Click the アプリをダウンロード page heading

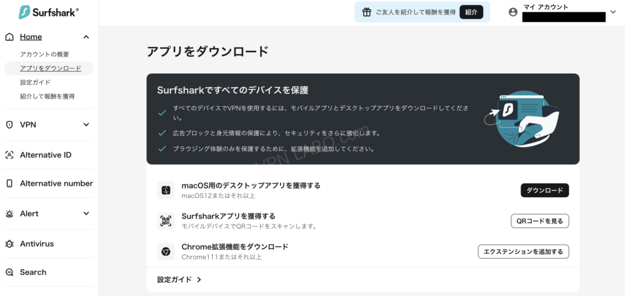click(208, 52)
